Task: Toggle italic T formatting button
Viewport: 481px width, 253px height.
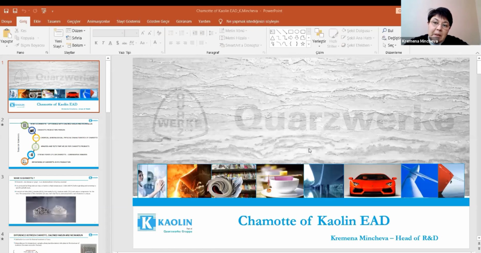Action: coord(103,43)
